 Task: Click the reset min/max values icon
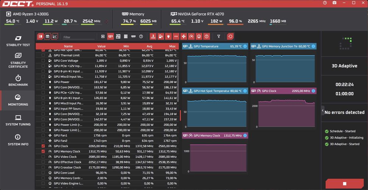(x=230, y=36)
